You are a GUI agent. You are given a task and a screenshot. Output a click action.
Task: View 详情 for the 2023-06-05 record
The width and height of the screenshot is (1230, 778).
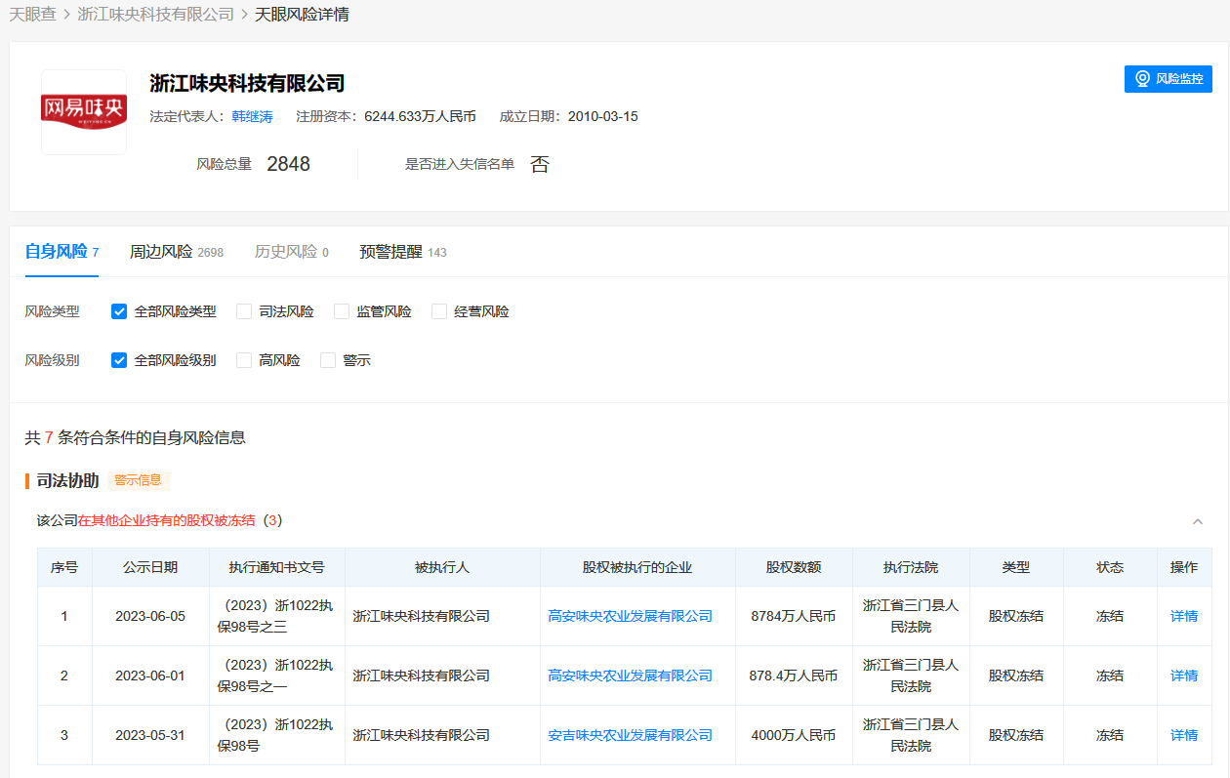click(1184, 616)
